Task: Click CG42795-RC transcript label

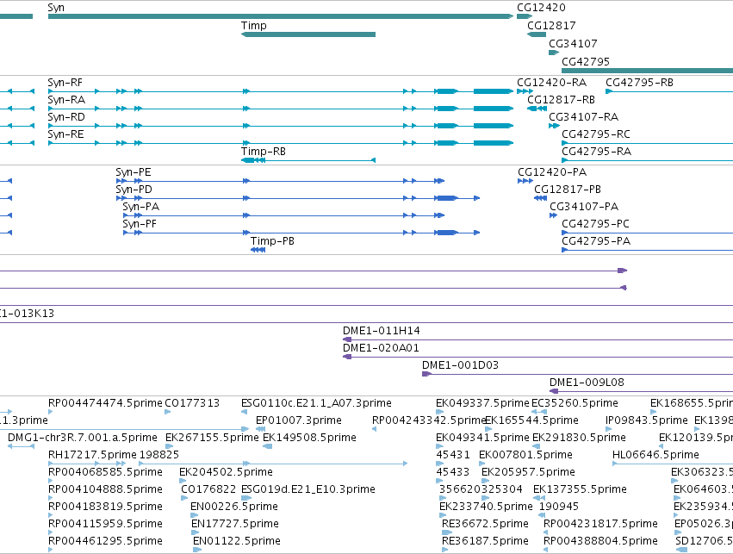Action: [596, 134]
